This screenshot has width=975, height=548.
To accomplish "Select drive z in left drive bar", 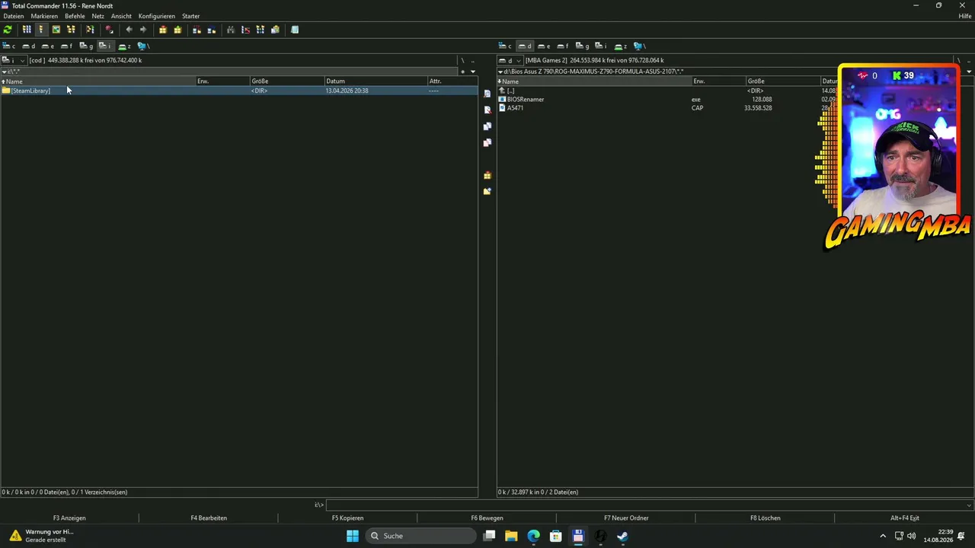I will point(124,46).
